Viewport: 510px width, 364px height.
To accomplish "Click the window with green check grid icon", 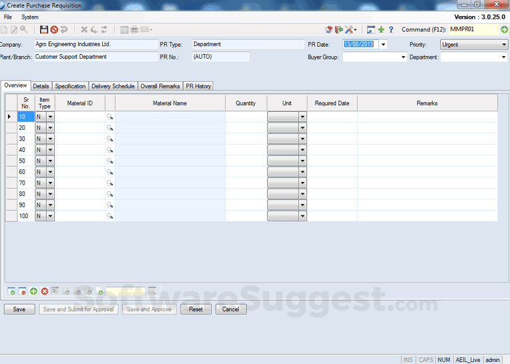I will (x=11, y=291).
